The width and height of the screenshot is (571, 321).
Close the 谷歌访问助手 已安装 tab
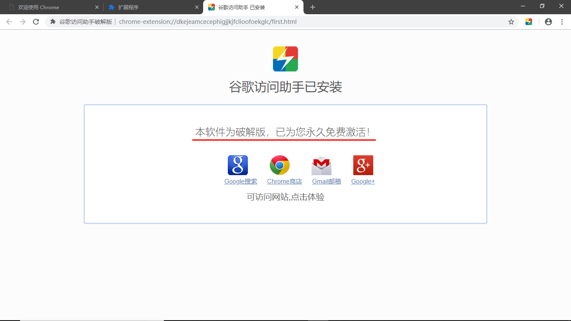297,7
